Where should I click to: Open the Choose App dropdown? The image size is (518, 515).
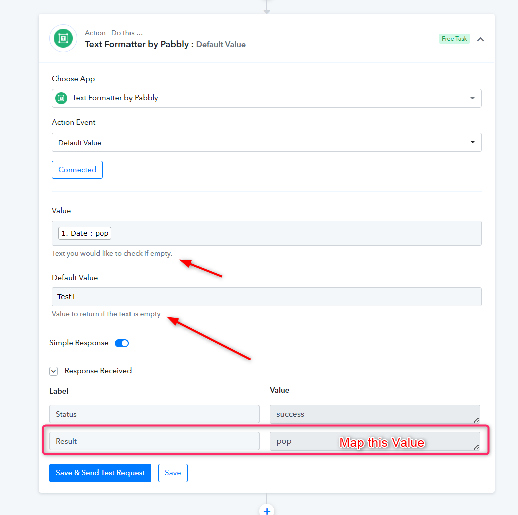(267, 98)
